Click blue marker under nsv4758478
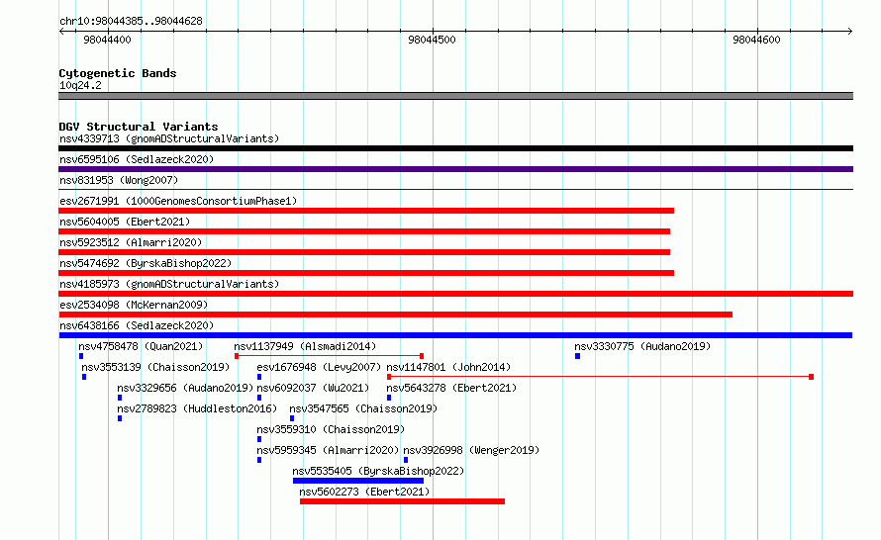 pyautogui.click(x=81, y=356)
